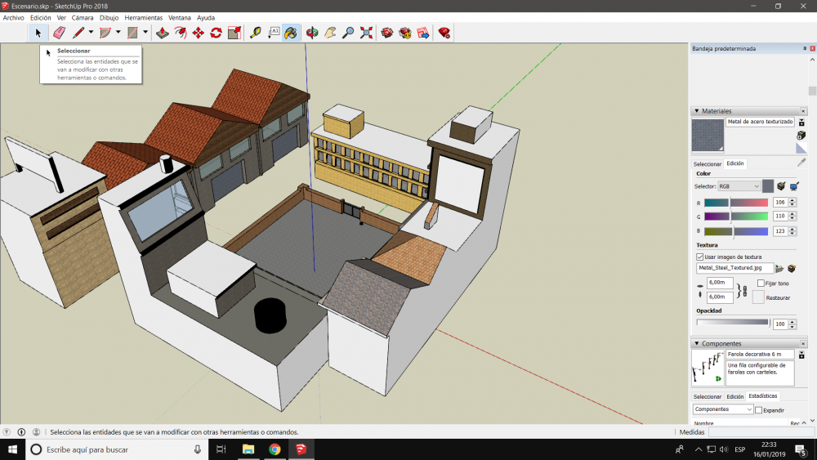Viewport: 817px width, 460px height.
Task: Enable the Fijar tono checkbox
Action: [x=761, y=284]
